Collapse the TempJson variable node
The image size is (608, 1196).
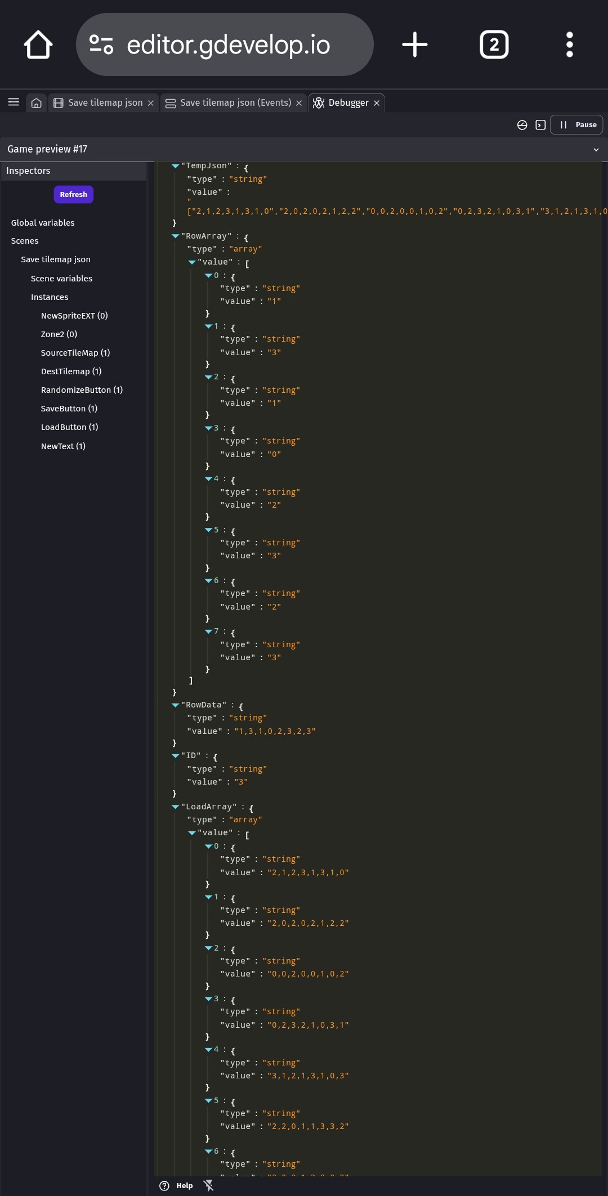coord(176,166)
